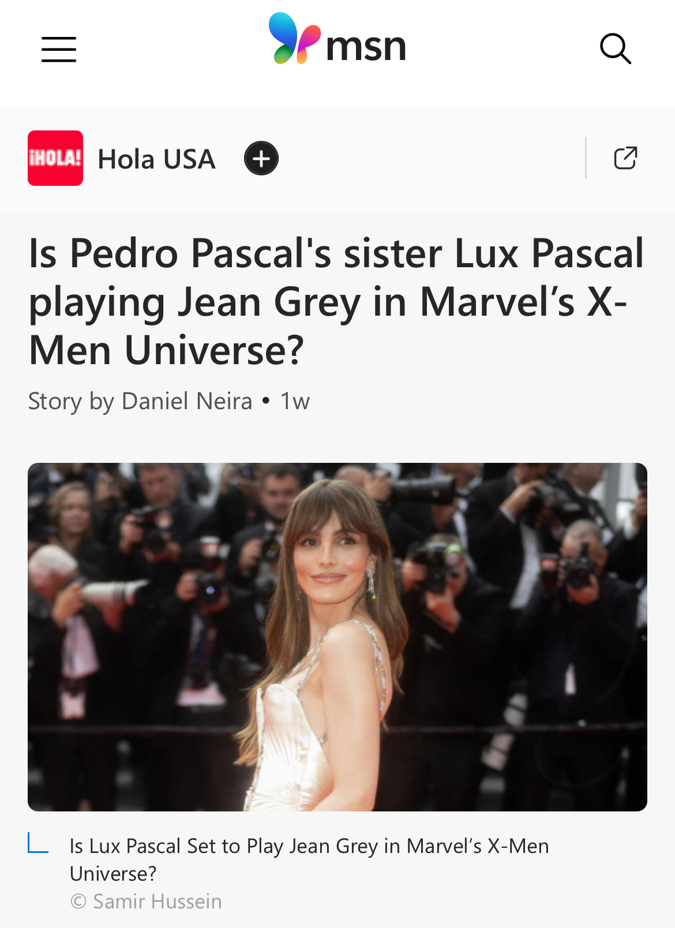Open the Hola USA publisher page

pyautogui.click(x=156, y=159)
